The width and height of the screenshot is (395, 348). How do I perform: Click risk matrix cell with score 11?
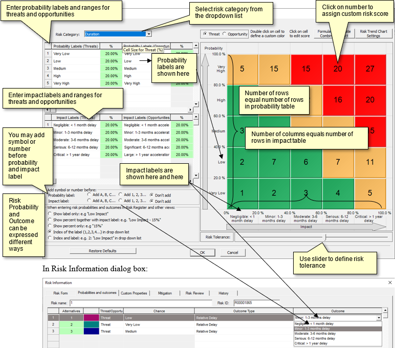370,162
